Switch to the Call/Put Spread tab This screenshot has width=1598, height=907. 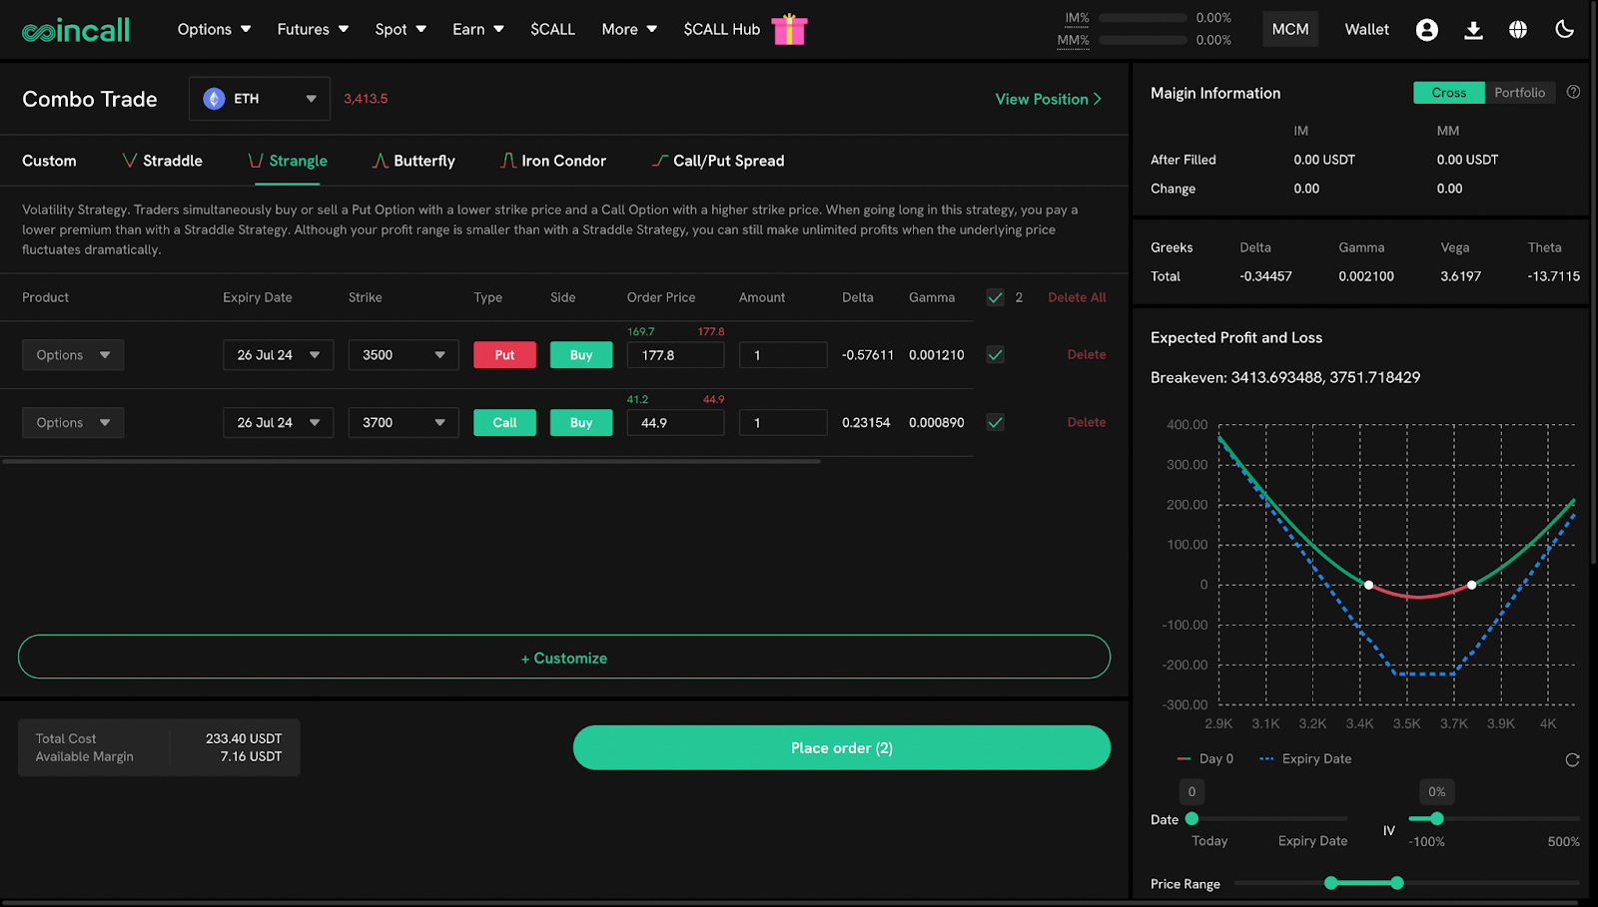click(x=718, y=161)
